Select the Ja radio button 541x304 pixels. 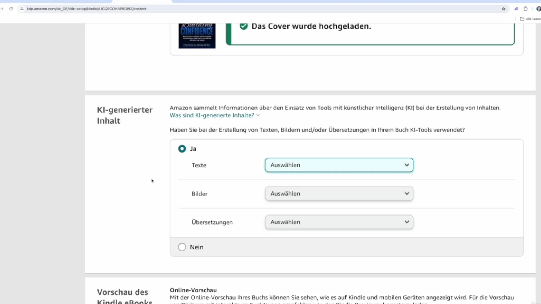[182, 149]
